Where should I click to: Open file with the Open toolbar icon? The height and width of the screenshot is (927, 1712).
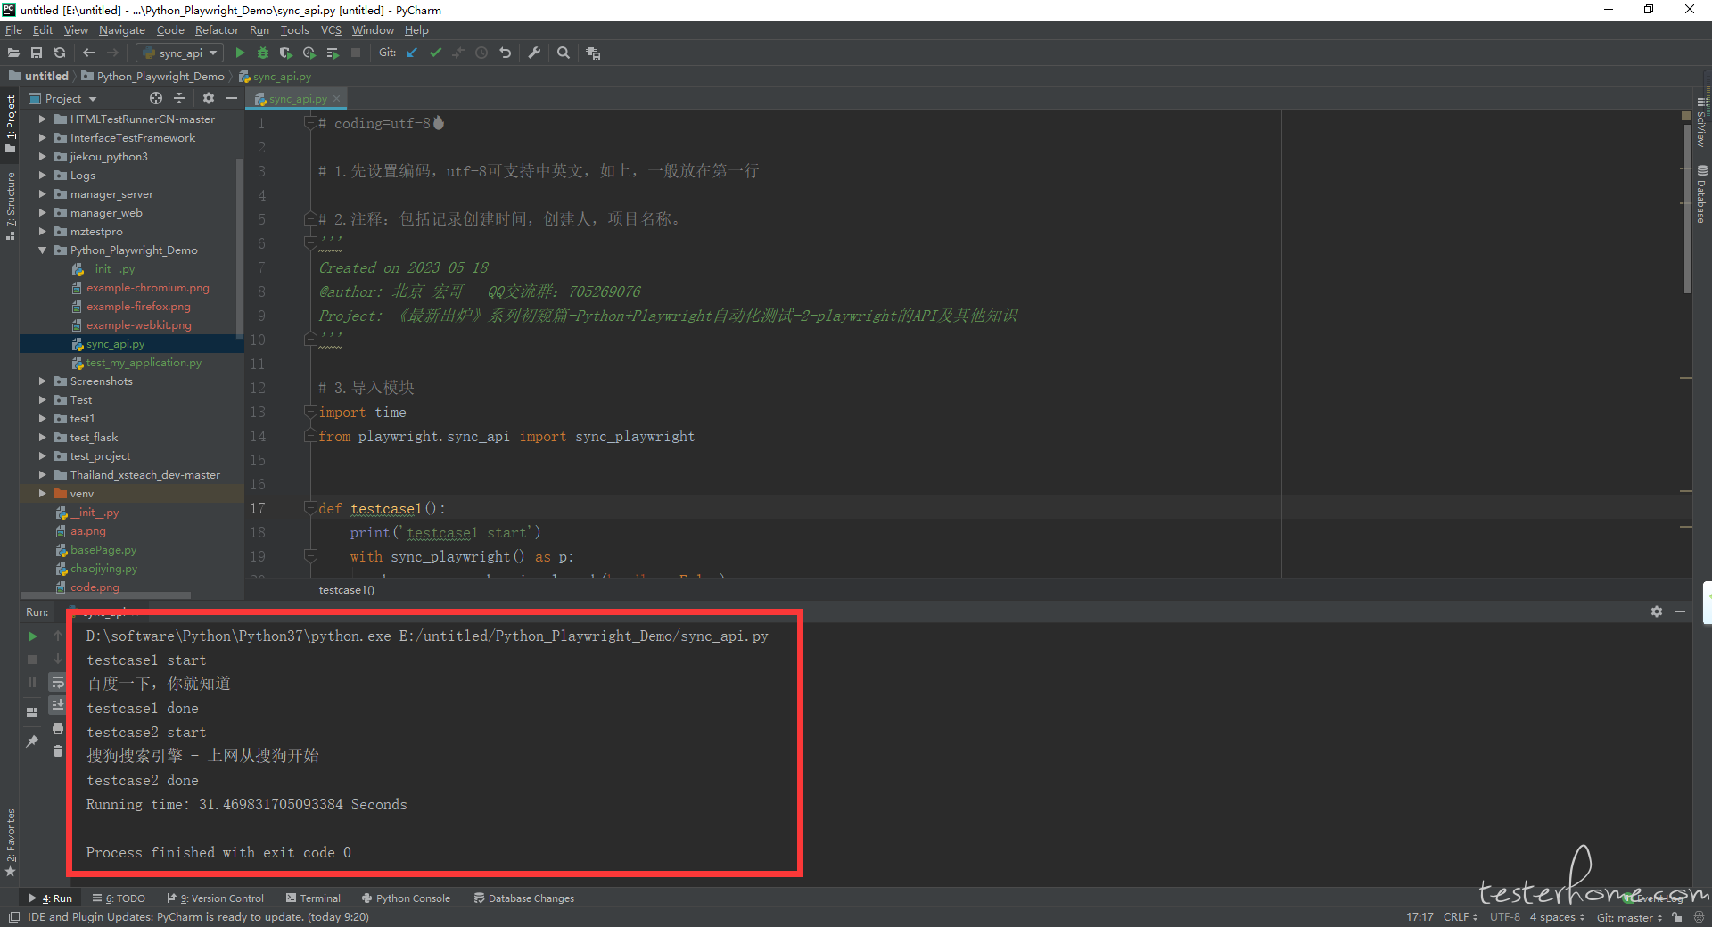click(x=13, y=53)
